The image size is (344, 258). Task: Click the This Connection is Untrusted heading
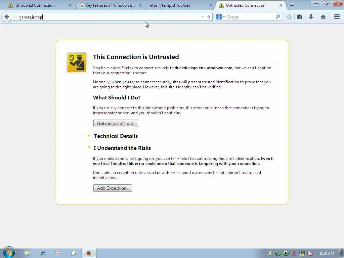pos(136,57)
